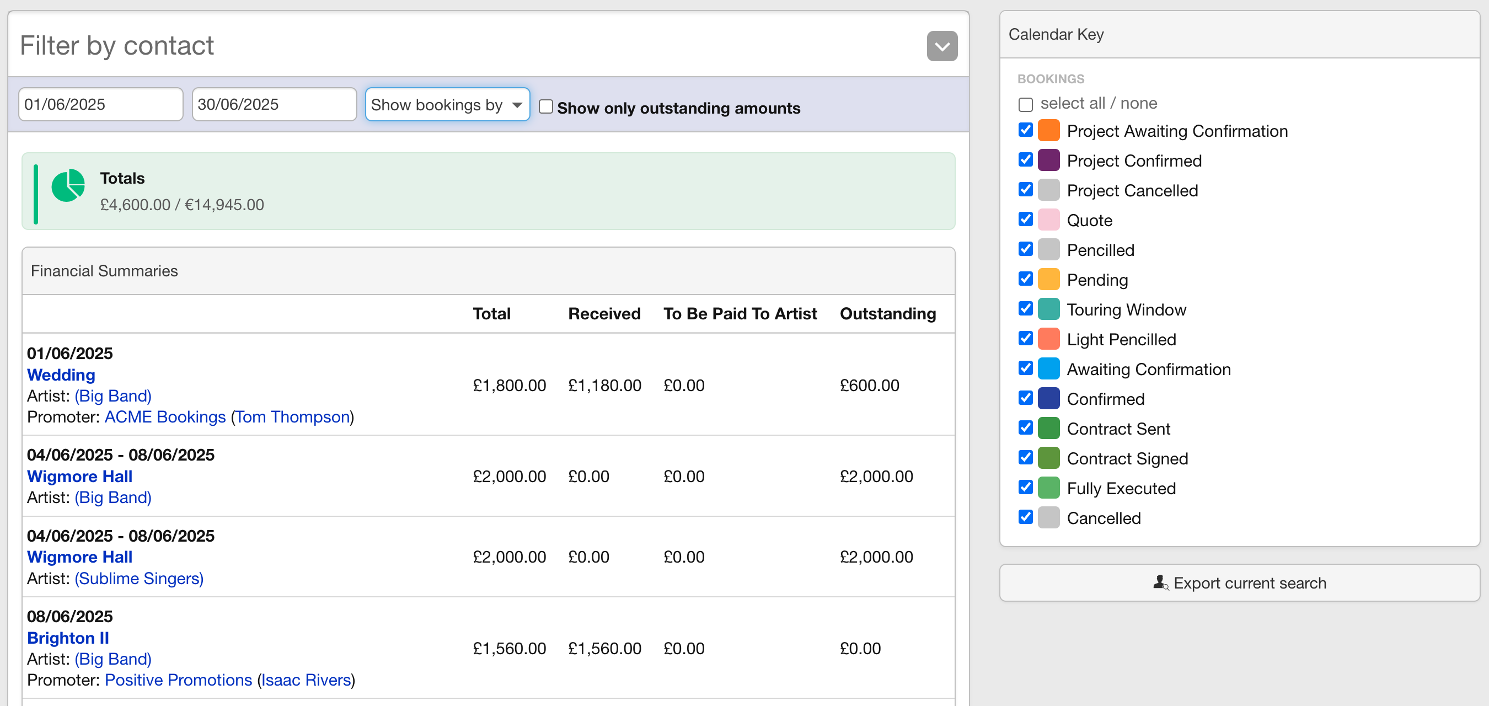Uncheck the Fully Executed checkbox
Screen dimensions: 1489x706
tap(1025, 488)
